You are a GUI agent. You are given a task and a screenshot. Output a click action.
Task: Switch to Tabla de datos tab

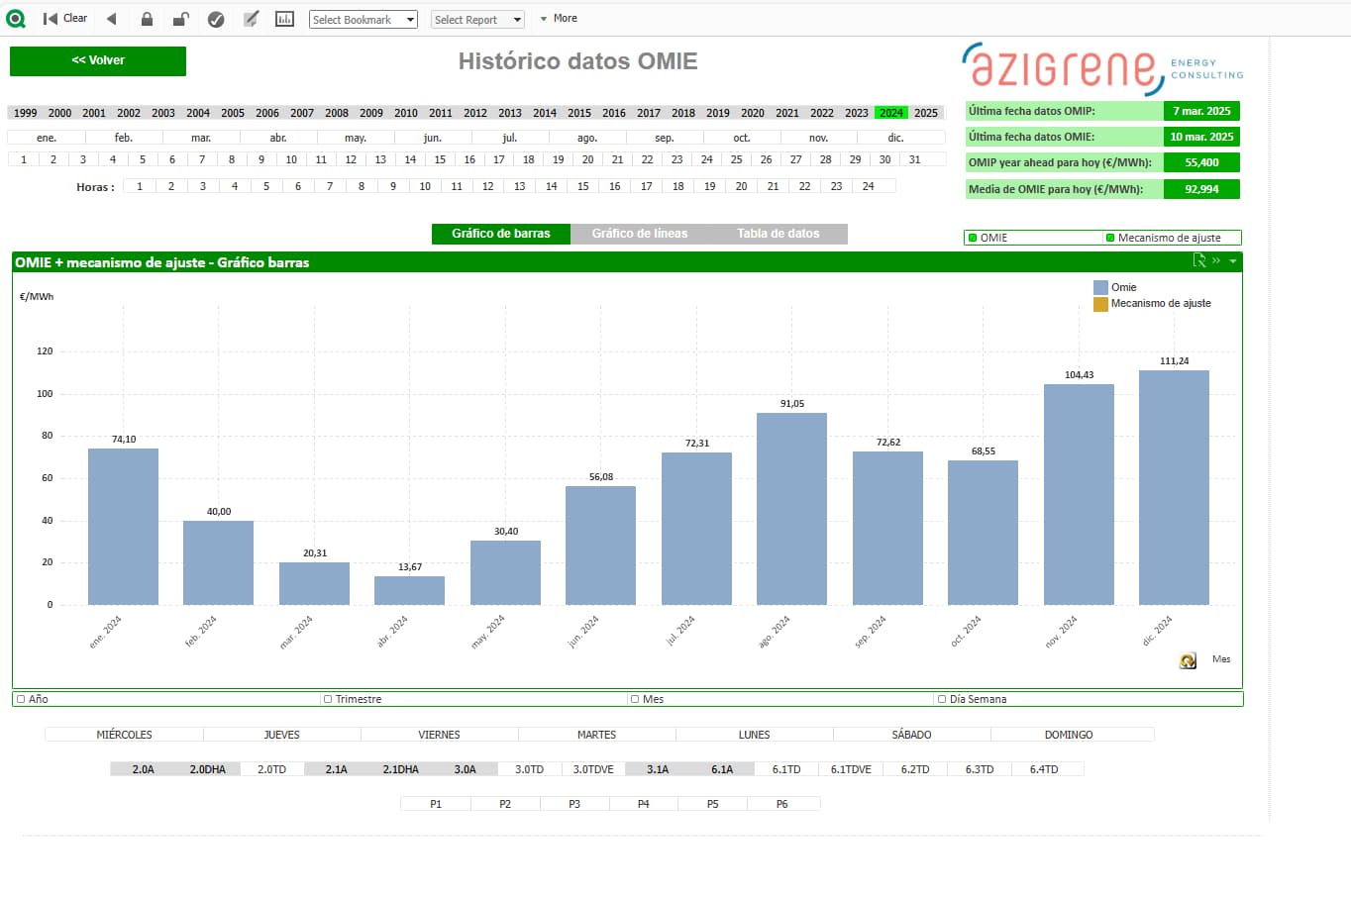coord(778,234)
